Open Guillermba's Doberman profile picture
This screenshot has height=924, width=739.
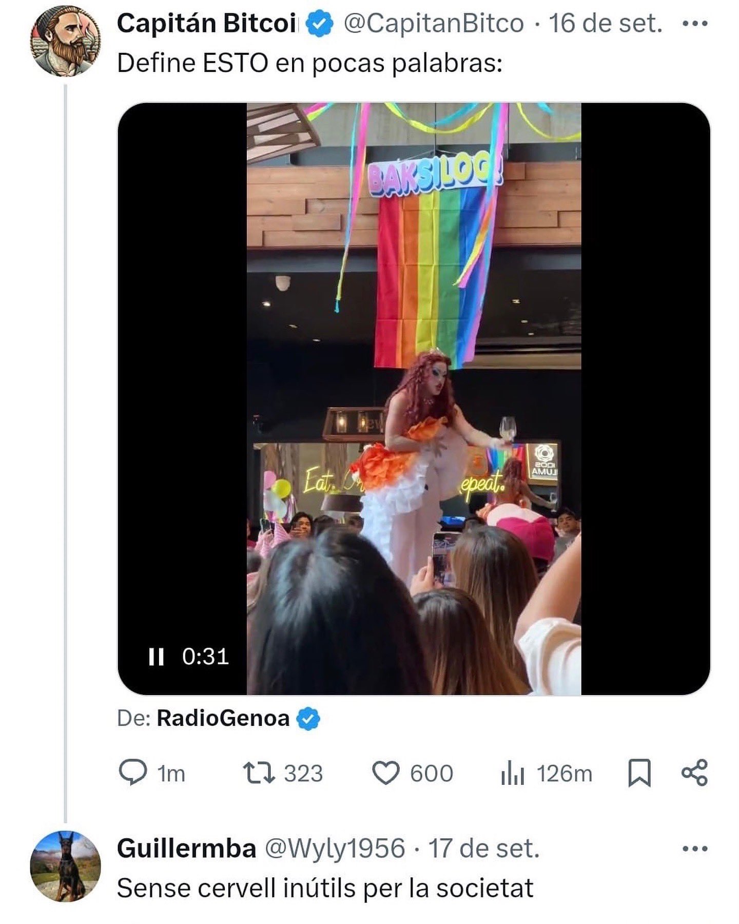[x=65, y=866]
